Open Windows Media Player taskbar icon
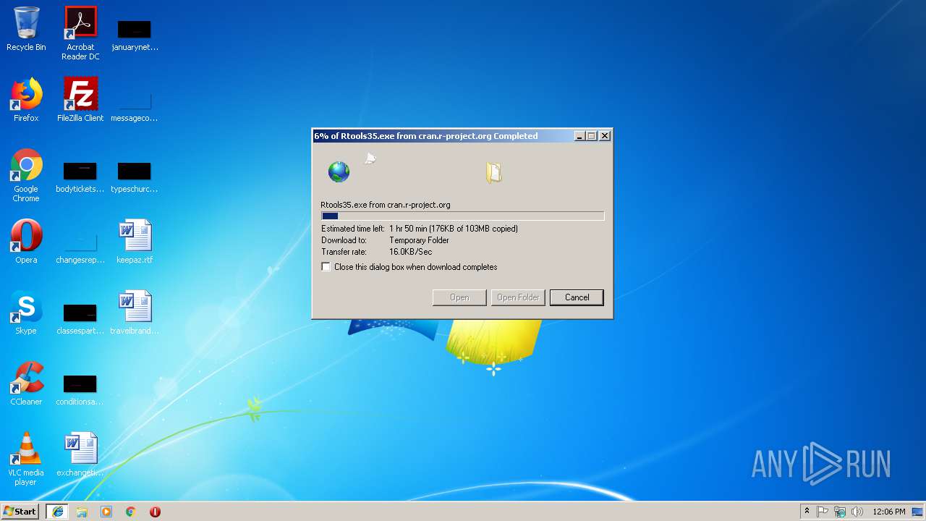The width and height of the screenshot is (926, 521). point(106,512)
